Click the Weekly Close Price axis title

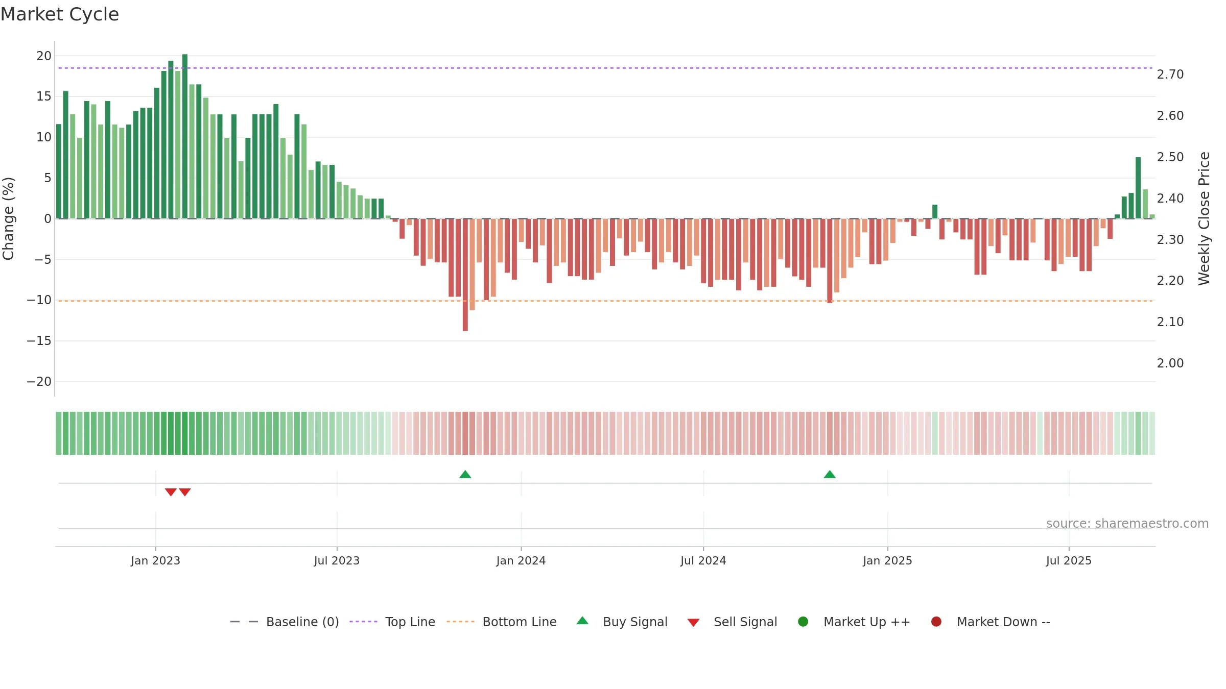(x=1204, y=218)
